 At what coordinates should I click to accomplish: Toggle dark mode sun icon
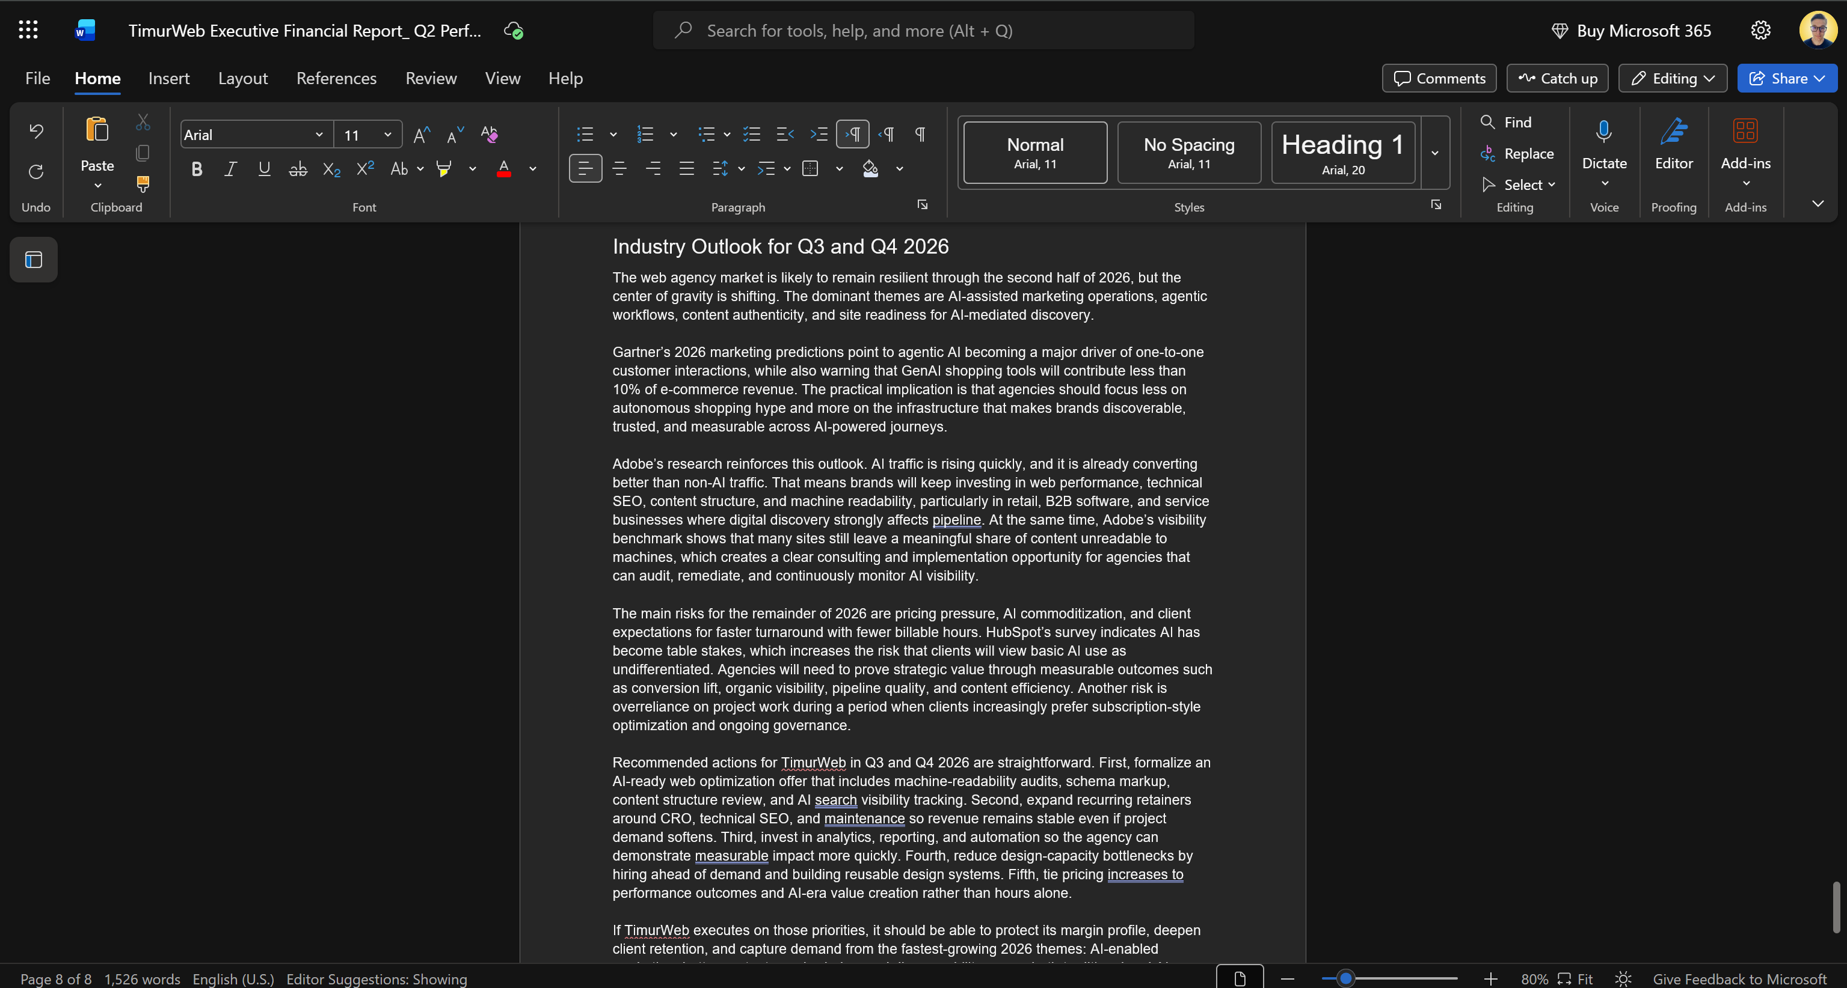[x=1623, y=979]
